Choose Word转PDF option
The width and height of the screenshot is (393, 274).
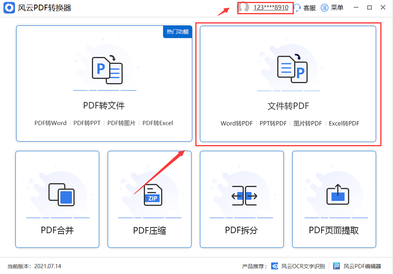click(236, 124)
